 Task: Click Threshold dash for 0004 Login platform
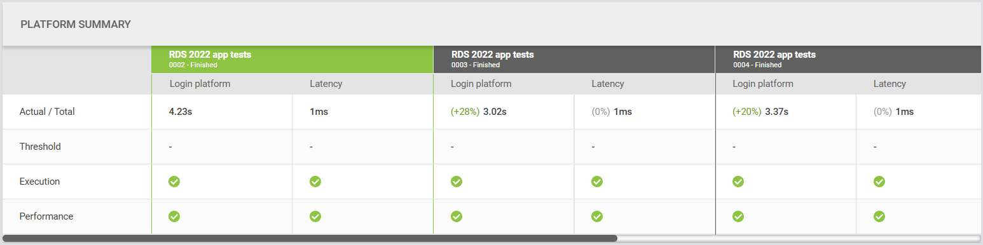tap(734, 147)
